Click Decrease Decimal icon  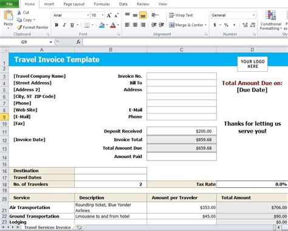point(253,25)
